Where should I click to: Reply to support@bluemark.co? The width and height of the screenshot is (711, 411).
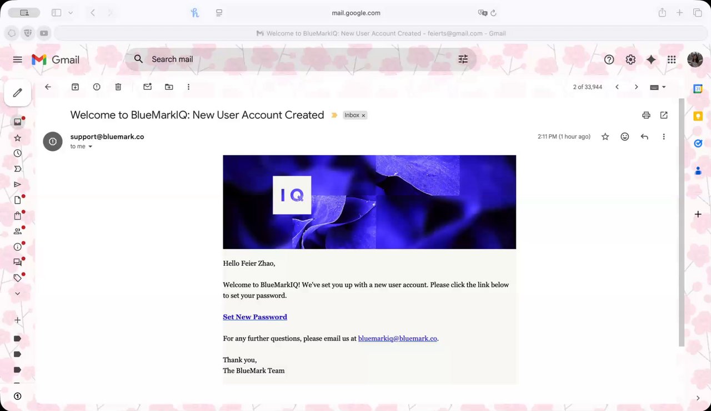click(644, 136)
